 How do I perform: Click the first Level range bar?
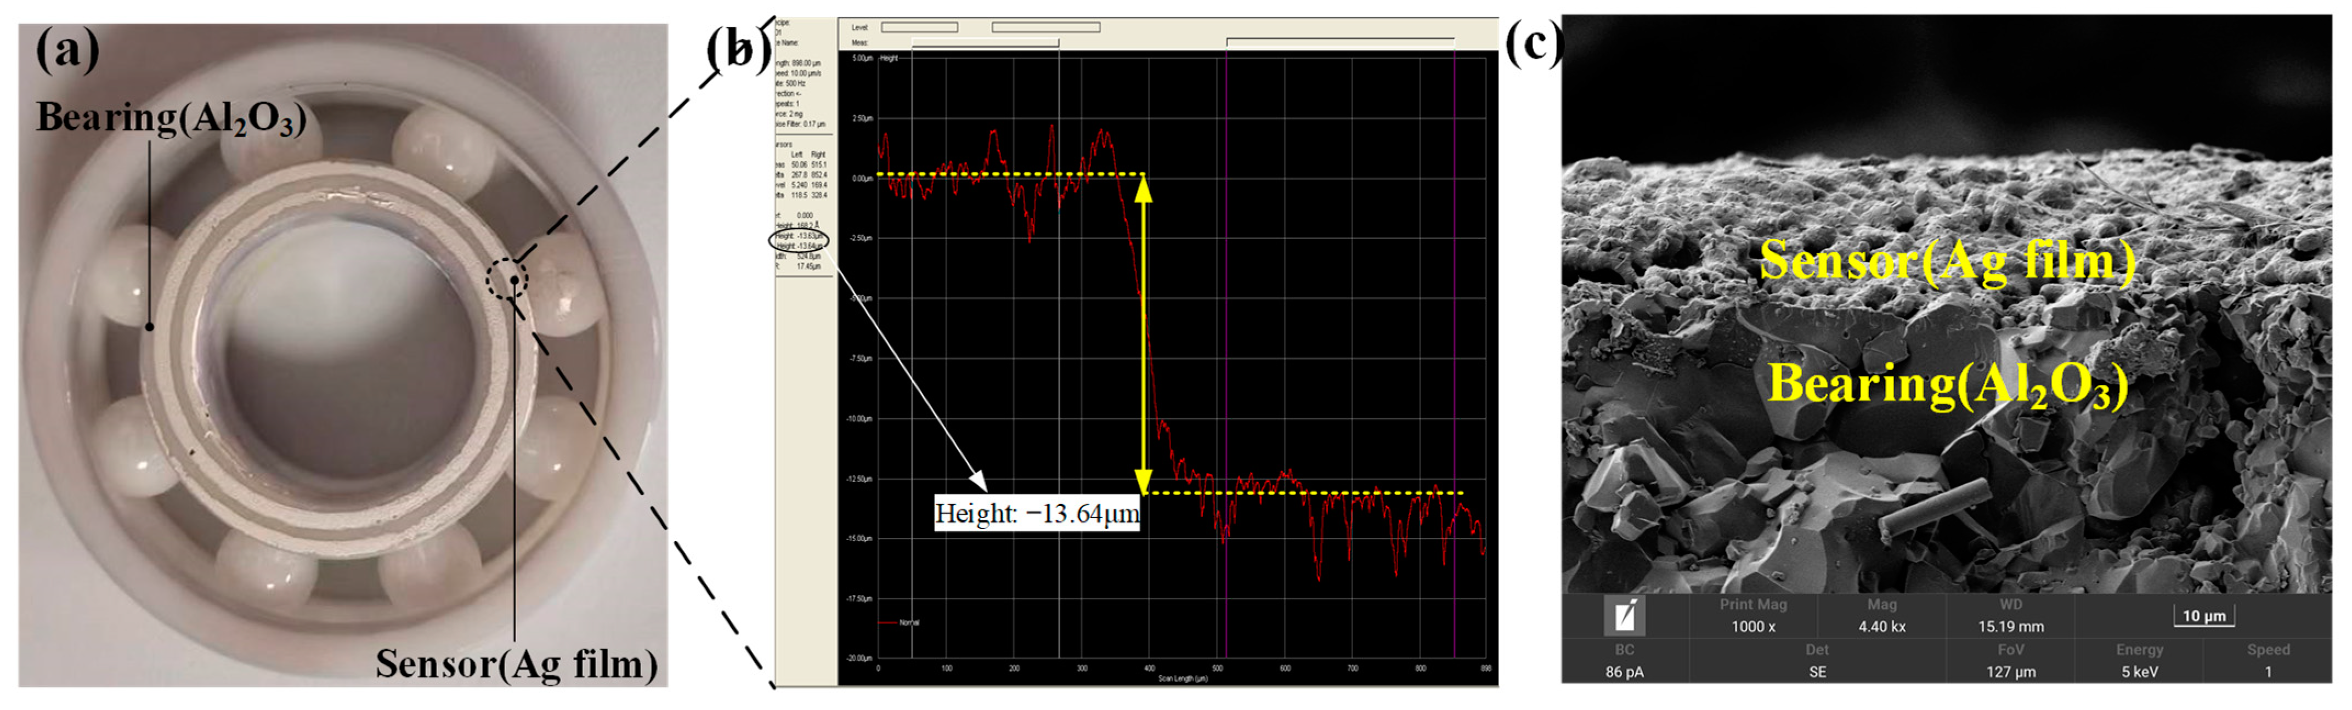pyautogui.click(x=919, y=27)
